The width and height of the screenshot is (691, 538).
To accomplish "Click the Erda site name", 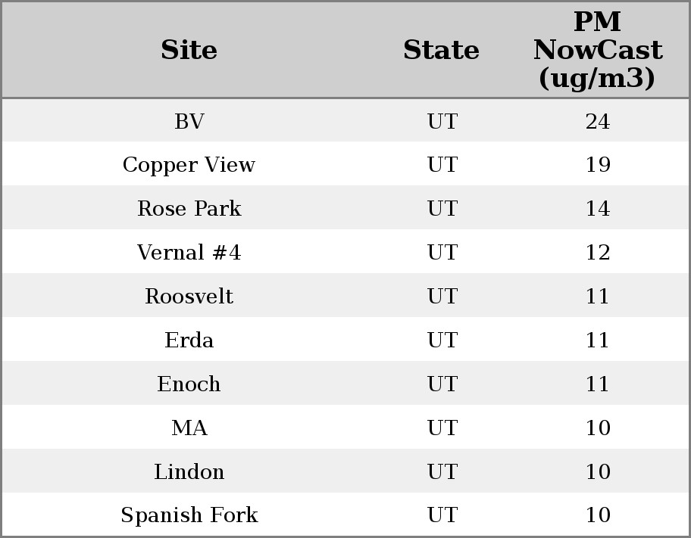I will pyautogui.click(x=189, y=341).
